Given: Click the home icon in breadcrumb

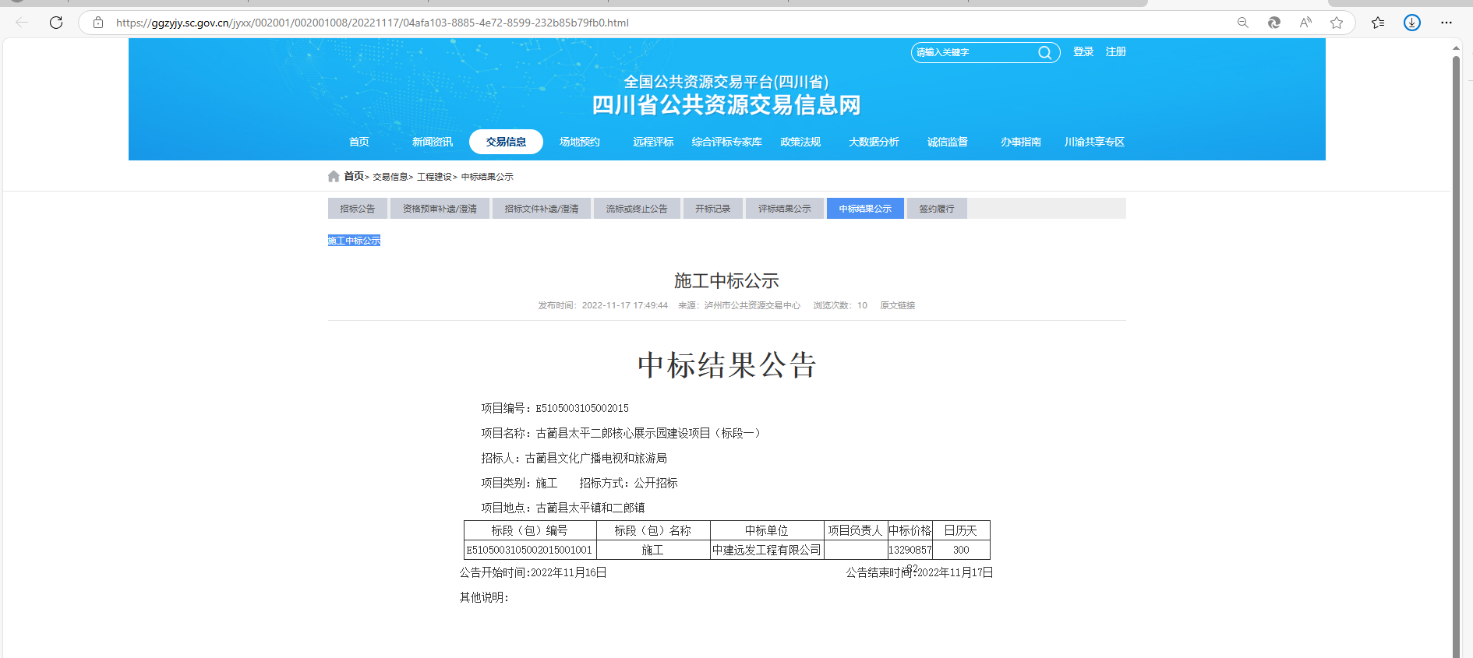Looking at the screenshot, I should [x=334, y=176].
